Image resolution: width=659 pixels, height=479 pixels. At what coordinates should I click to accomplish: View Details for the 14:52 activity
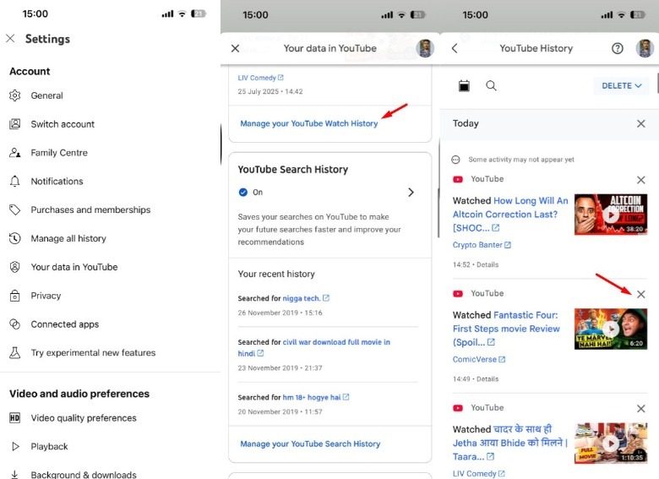click(487, 264)
